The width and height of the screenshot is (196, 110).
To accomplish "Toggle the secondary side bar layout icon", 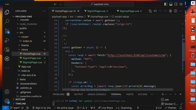I will pos(176,4).
